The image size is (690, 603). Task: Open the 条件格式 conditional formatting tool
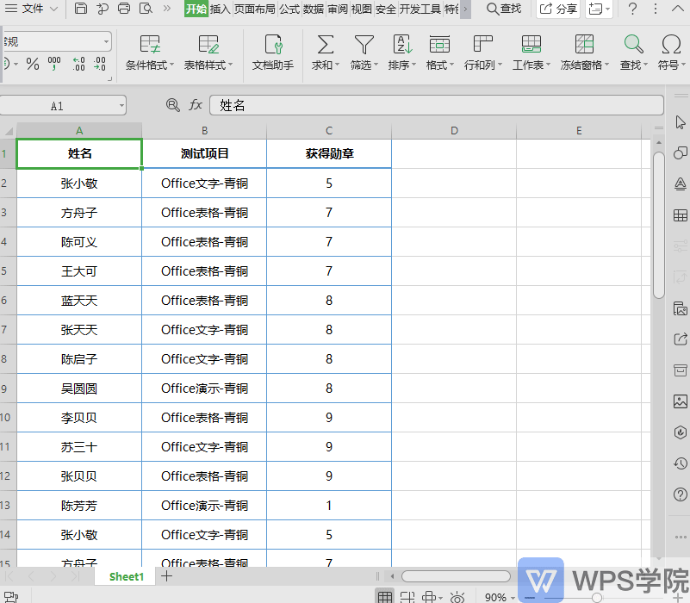[150, 53]
